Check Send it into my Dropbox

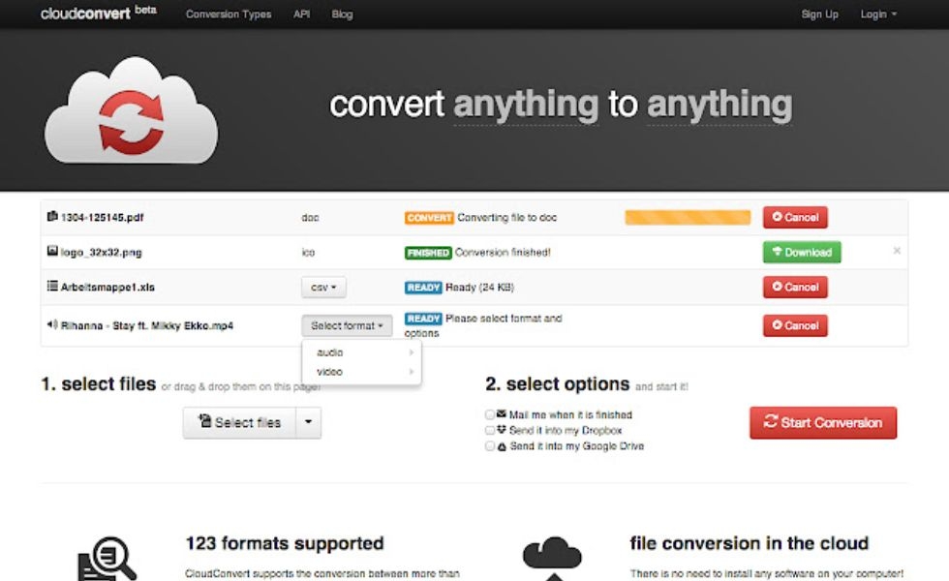(489, 431)
